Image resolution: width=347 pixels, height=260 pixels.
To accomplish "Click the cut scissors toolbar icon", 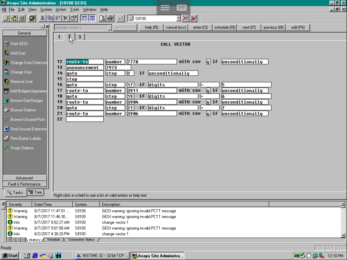I will [42, 18].
